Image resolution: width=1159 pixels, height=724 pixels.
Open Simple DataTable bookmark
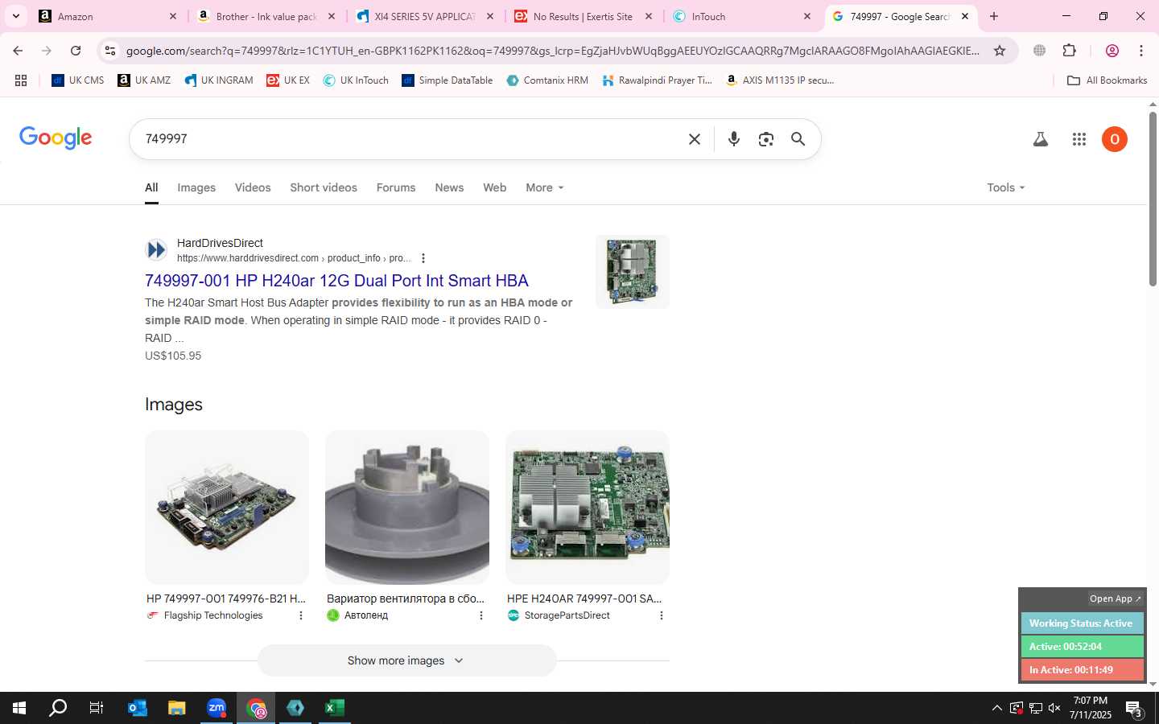click(448, 80)
